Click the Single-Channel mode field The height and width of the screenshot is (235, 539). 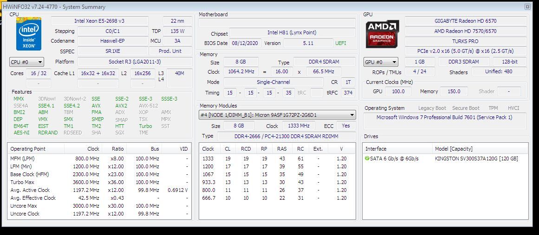coord(273,83)
